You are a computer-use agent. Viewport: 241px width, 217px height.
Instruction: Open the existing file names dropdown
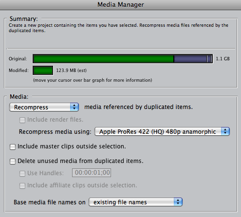tap(135, 202)
